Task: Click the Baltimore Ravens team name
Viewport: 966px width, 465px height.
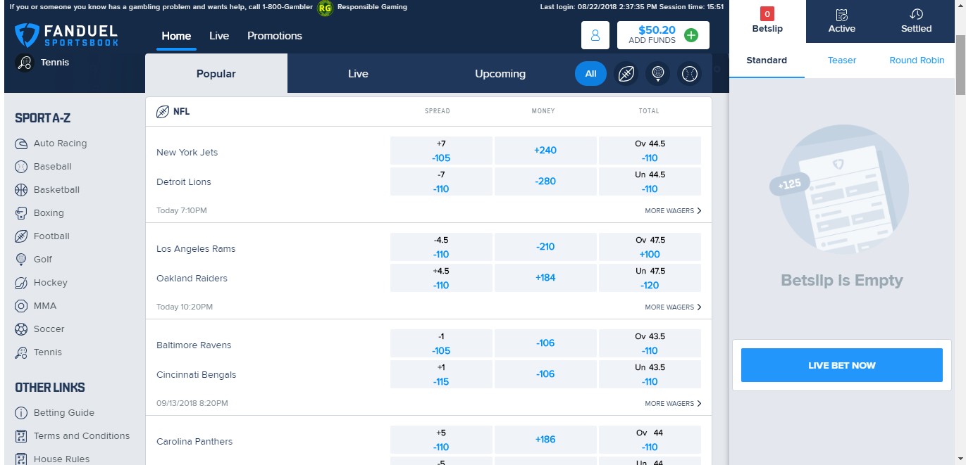Action: click(x=194, y=345)
